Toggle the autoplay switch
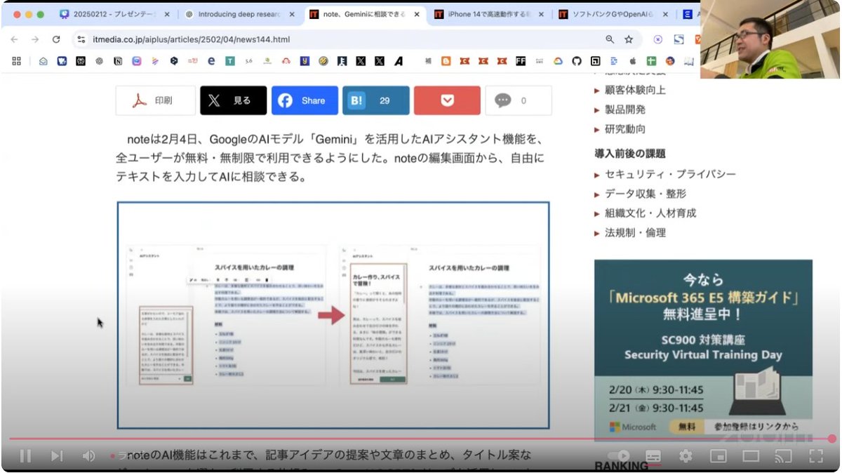This screenshot has width=842, height=473. tap(619, 456)
